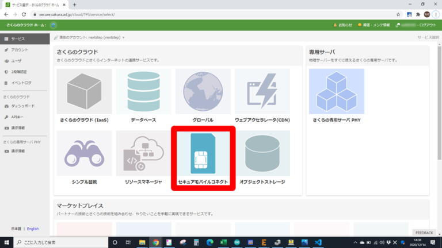Click the ログアウト link
Viewport: 442px width, 248px height.
click(428, 25)
